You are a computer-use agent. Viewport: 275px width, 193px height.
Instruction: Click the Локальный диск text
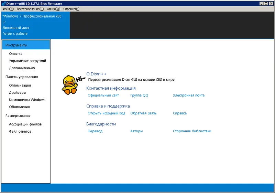tap(16, 28)
